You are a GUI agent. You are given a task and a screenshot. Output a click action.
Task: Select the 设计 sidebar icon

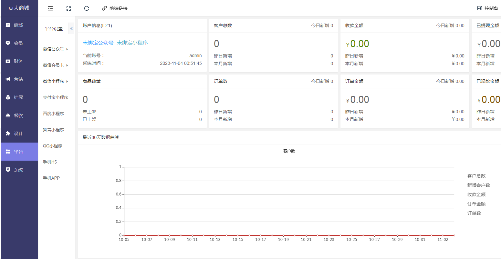[x=19, y=133]
